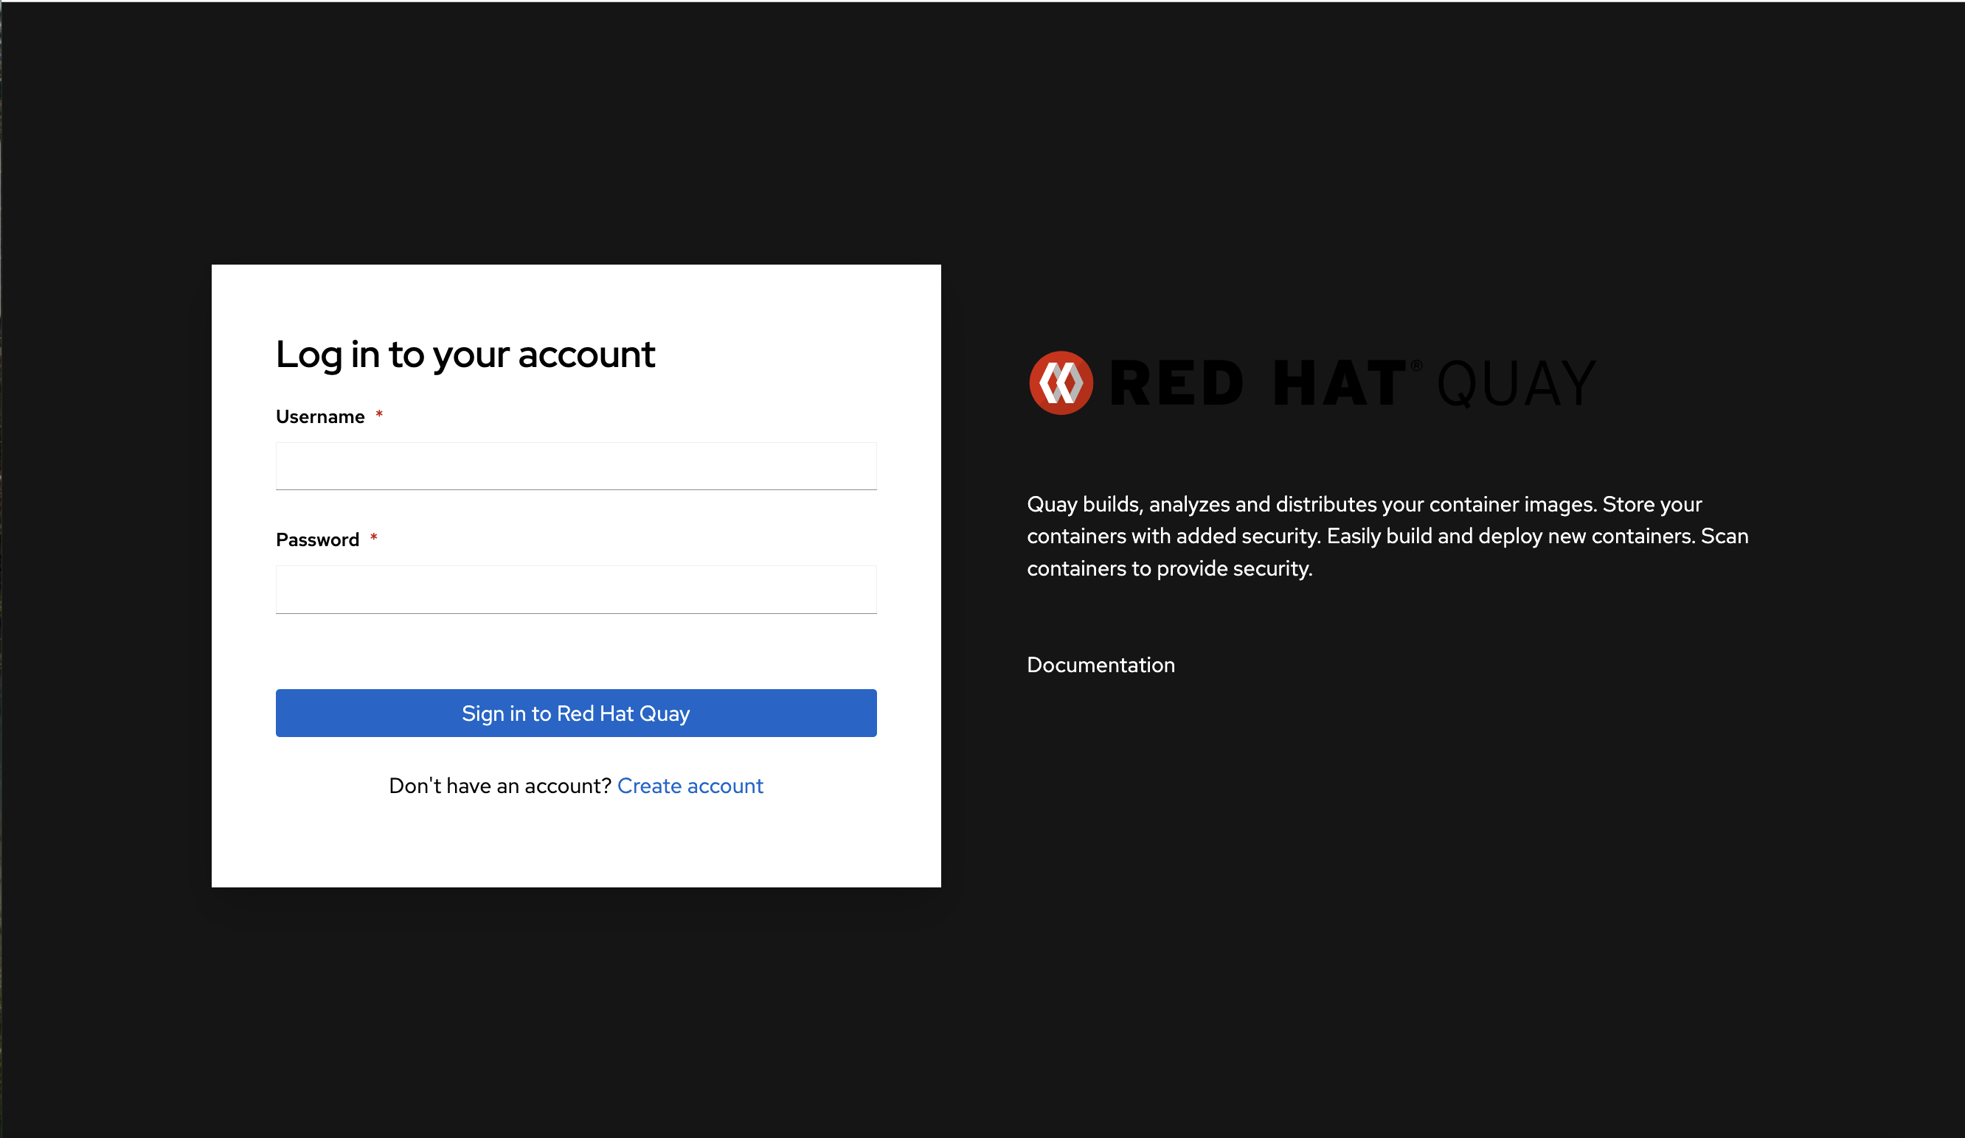Click the red Quay logo icon
Viewport: 1965px width, 1138px height.
coord(1061,383)
